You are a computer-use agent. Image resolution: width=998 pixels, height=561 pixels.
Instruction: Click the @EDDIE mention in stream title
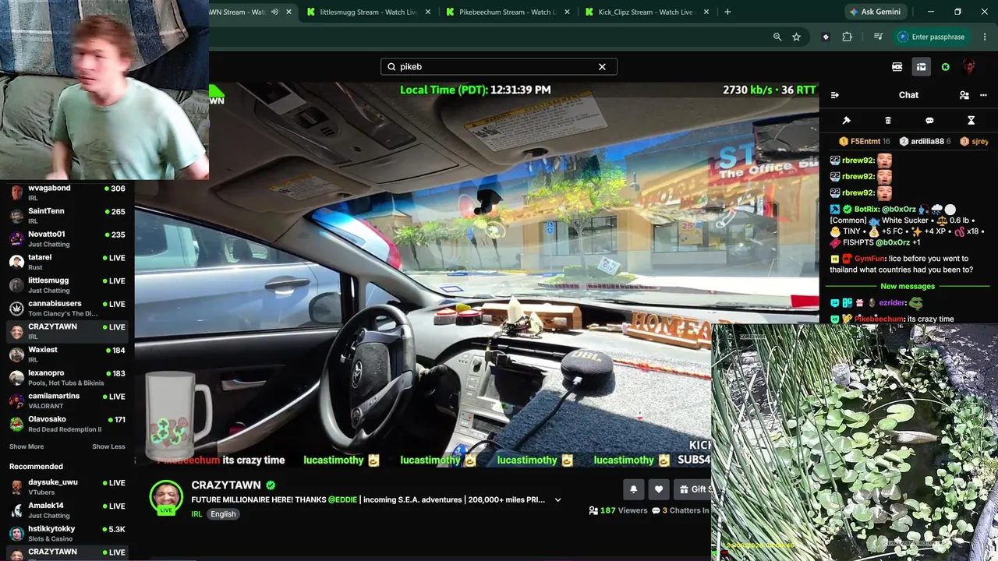tap(342, 499)
